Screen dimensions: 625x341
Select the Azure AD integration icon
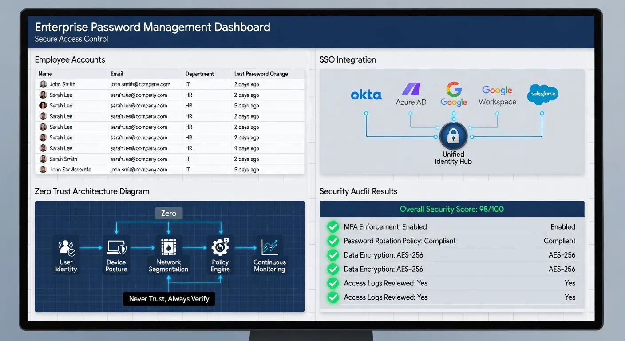pyautogui.click(x=411, y=89)
